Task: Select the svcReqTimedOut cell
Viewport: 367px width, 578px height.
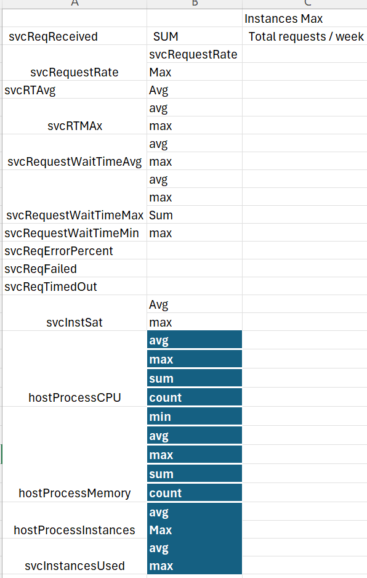Action: click(x=75, y=287)
